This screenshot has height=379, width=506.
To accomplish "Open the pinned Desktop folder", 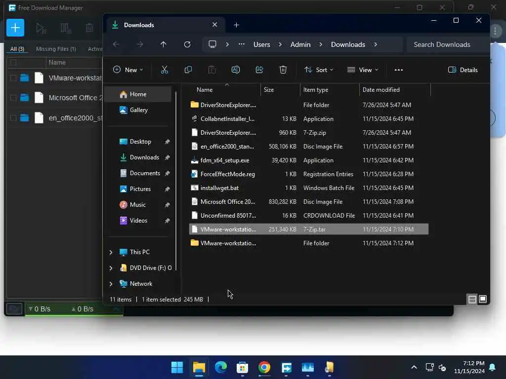I will click(140, 142).
